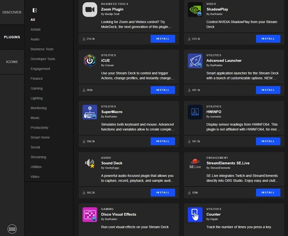
Task: Click download icon on Sound Deck card
Action: click(84, 193)
